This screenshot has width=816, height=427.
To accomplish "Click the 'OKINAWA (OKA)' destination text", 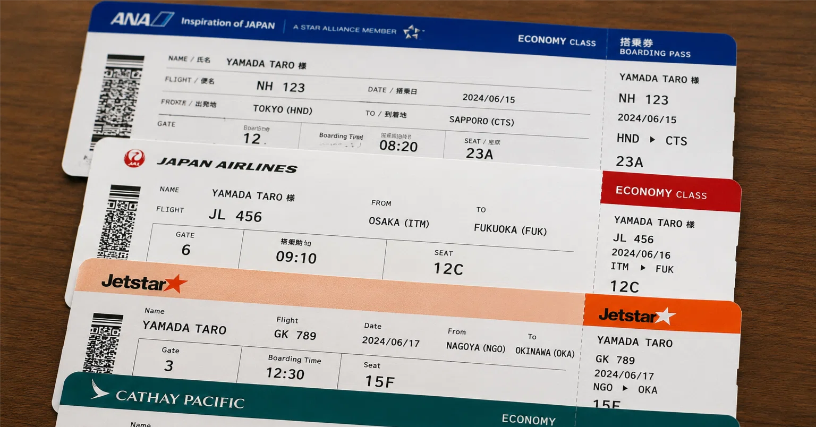I will [545, 352].
